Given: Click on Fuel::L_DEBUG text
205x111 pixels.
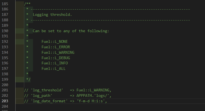Looking at the screenshot, I should [56, 58].
